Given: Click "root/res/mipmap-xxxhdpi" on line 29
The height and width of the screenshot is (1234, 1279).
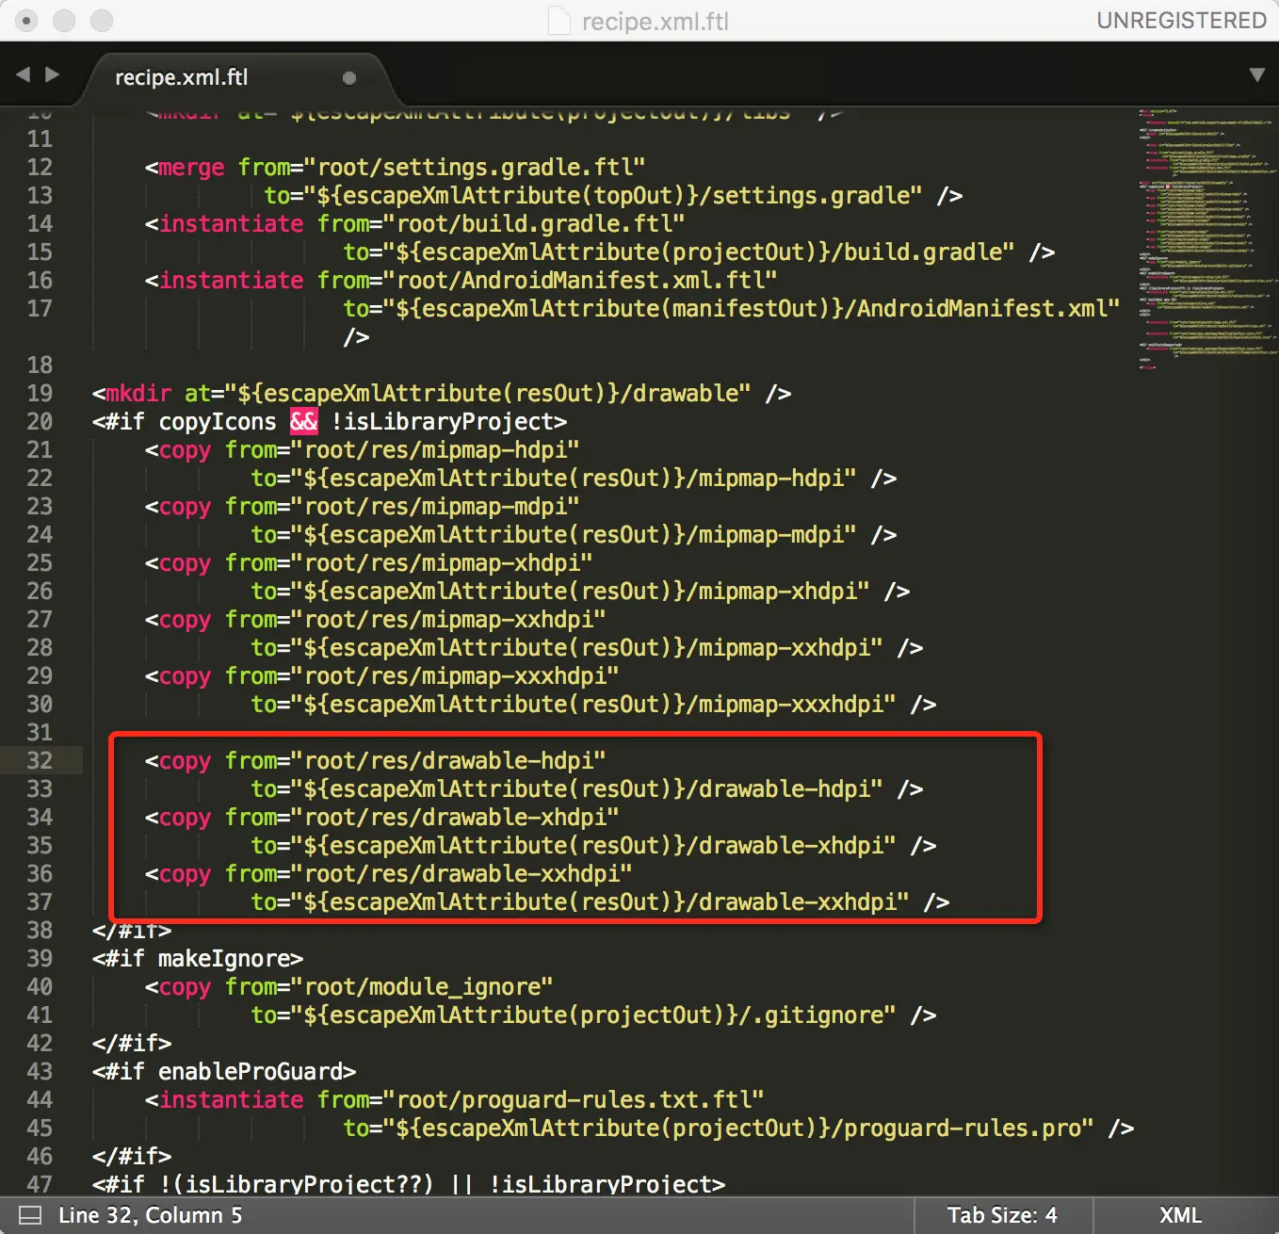Looking at the screenshot, I should point(455,676).
